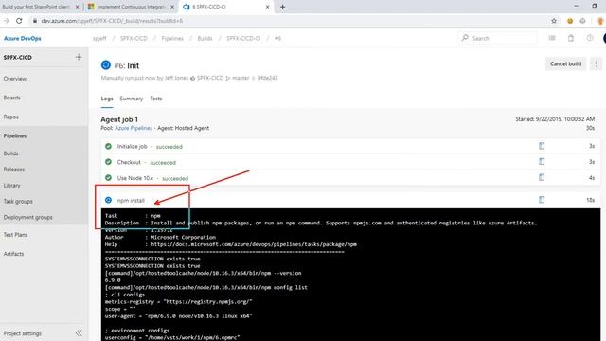Select Pipelines in the sidebar
606x341 pixels.
(x=15, y=136)
